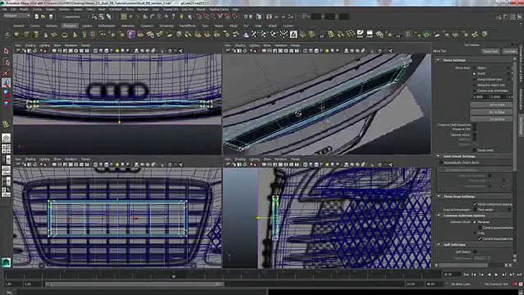524x295 pixels.
Task: Switch to the Curves shelf tab
Action: (34, 26)
